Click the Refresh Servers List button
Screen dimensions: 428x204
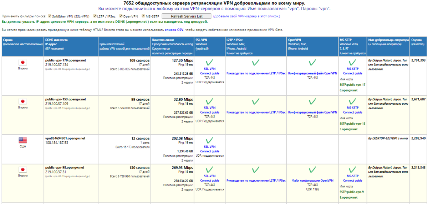point(187,16)
